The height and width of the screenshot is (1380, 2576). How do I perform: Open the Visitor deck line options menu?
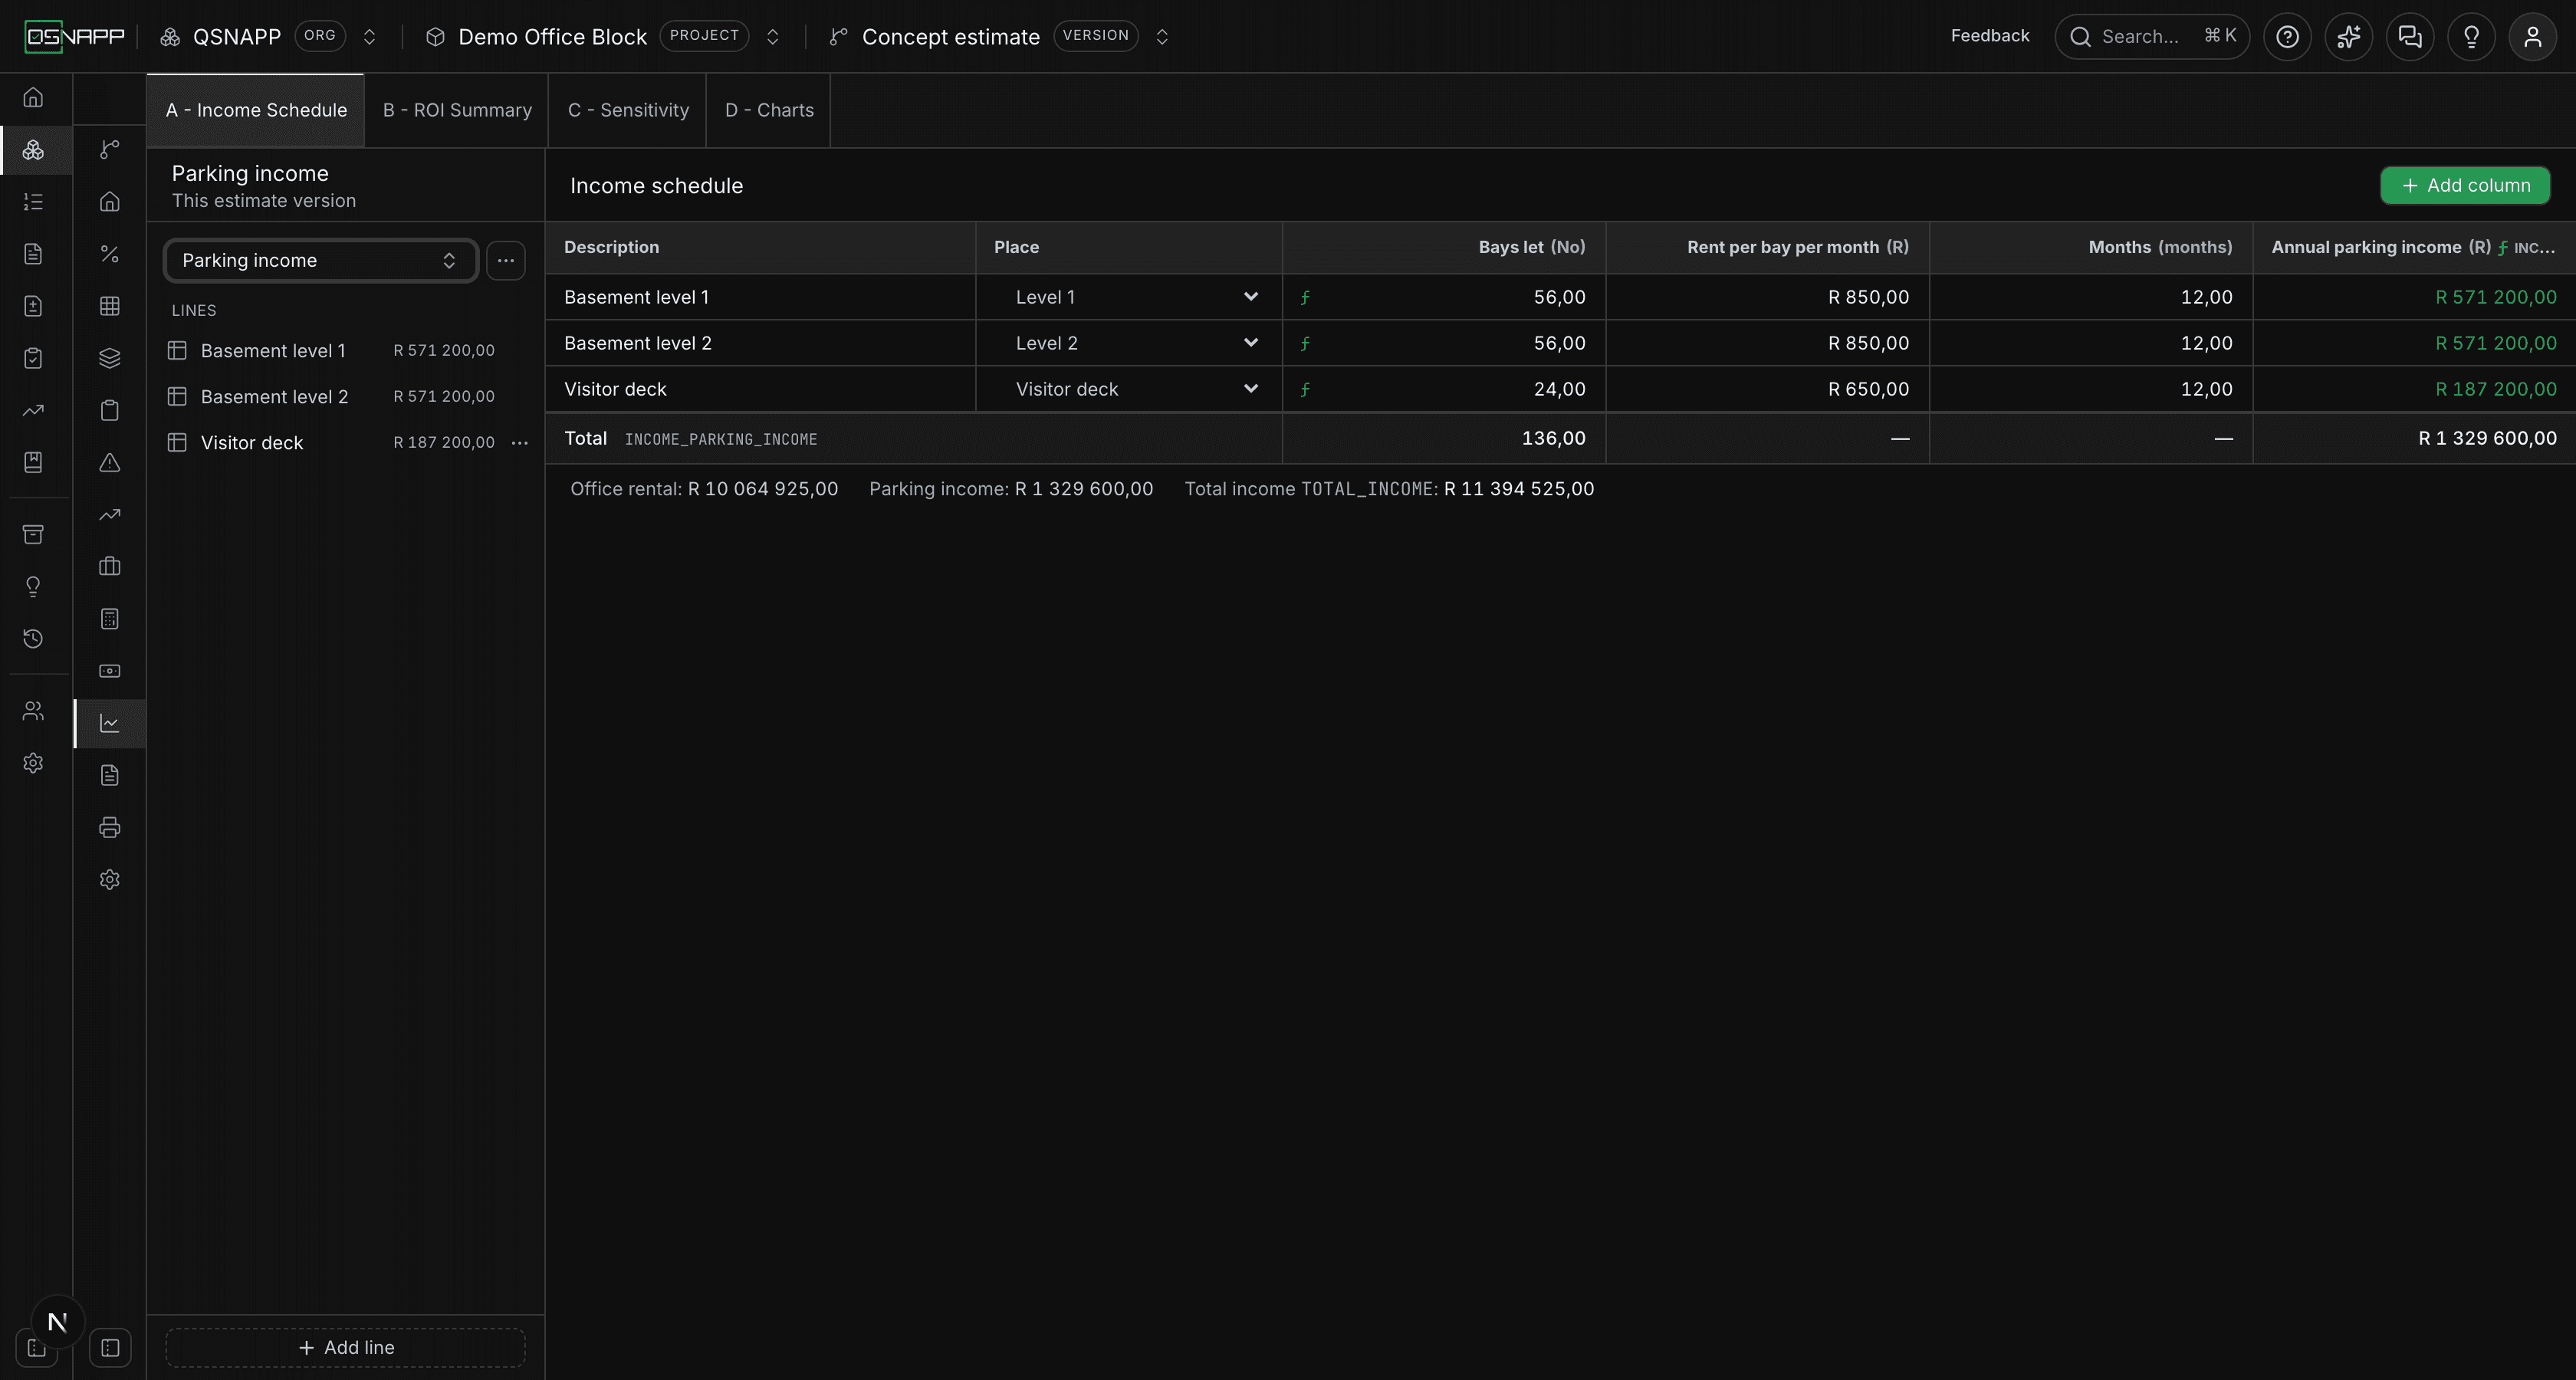(x=520, y=442)
